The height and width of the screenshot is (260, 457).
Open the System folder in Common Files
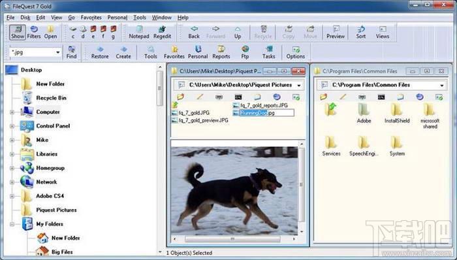click(x=397, y=146)
